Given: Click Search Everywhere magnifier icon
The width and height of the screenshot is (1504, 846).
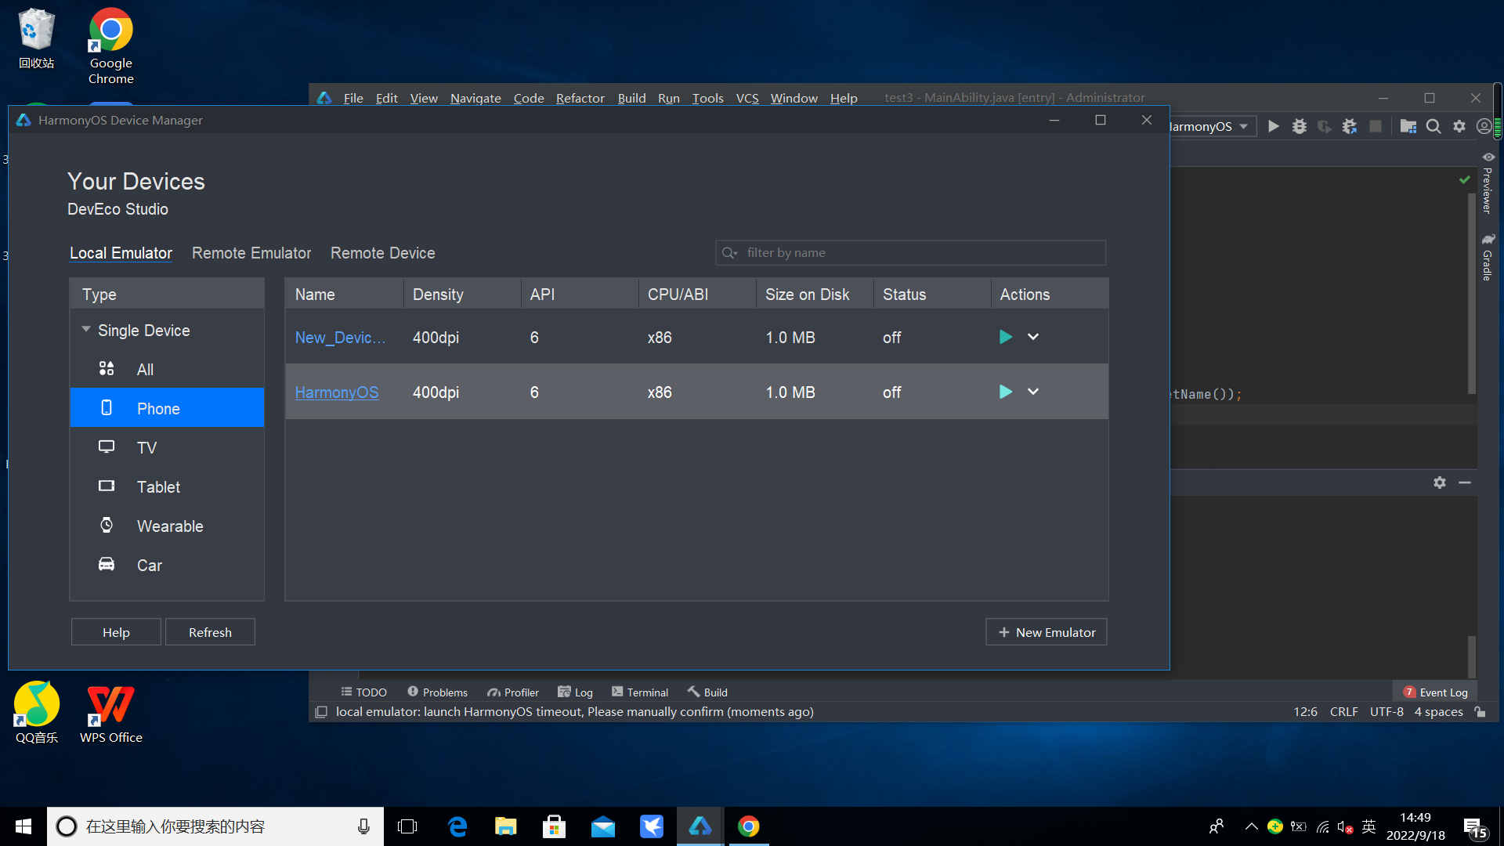Looking at the screenshot, I should pyautogui.click(x=1433, y=126).
